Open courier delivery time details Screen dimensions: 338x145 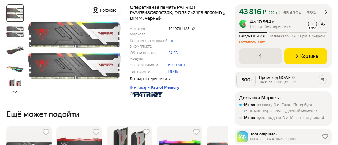click(280, 111)
